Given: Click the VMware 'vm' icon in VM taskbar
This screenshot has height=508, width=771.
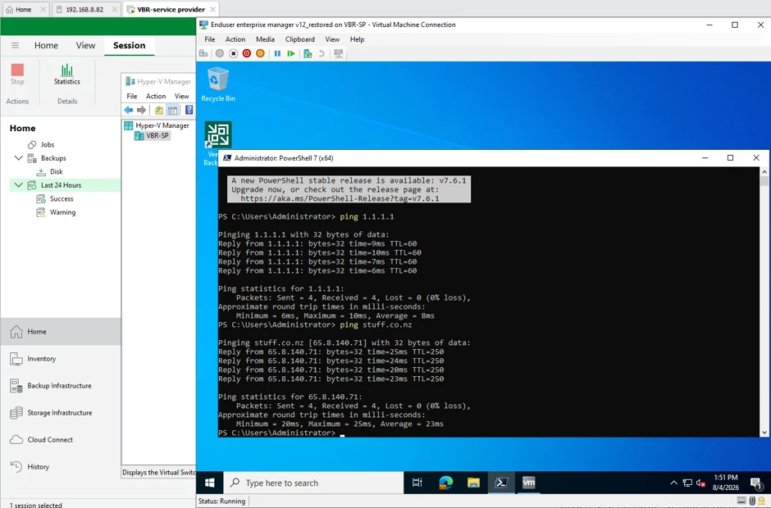Looking at the screenshot, I should [528, 483].
